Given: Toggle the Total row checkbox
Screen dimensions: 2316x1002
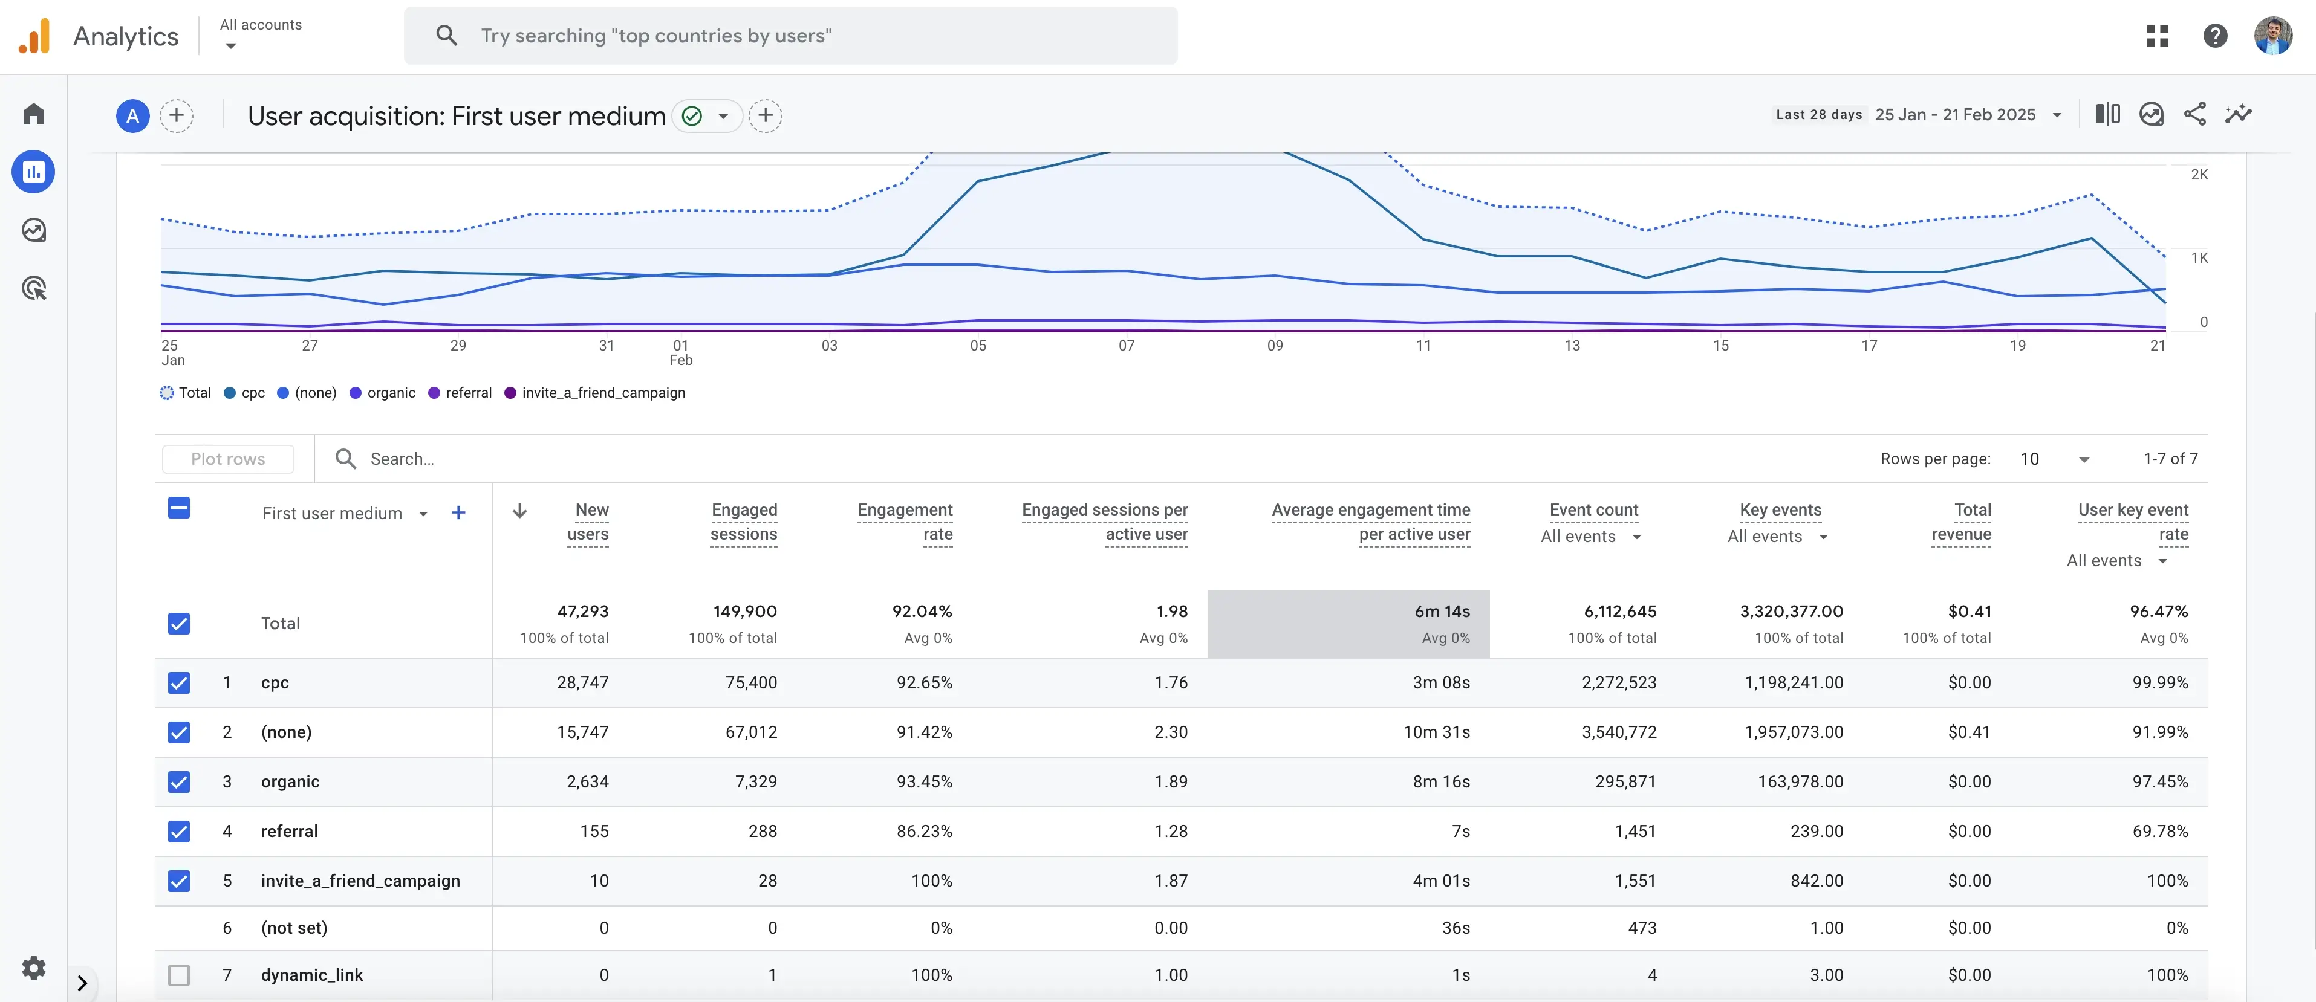Looking at the screenshot, I should tap(179, 622).
